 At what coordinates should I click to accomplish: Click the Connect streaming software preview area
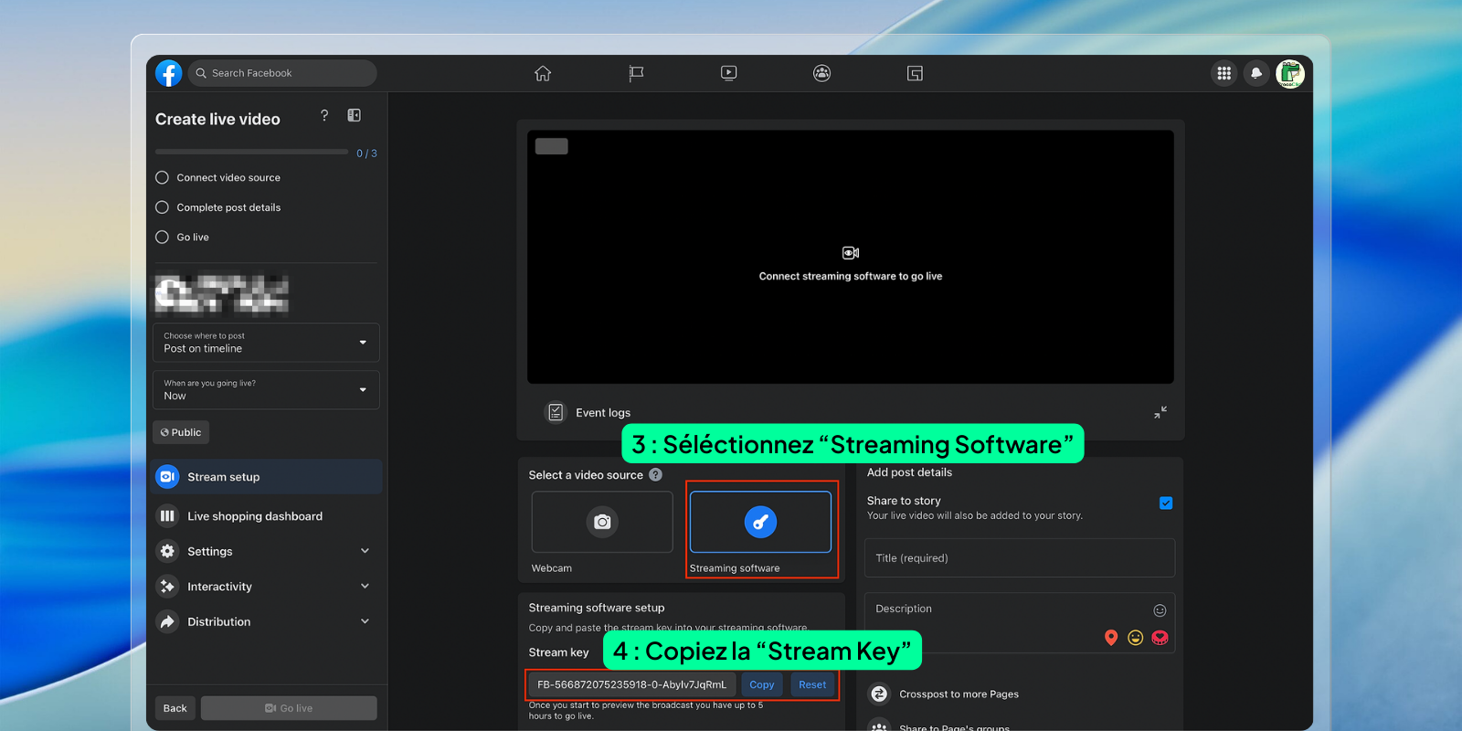[x=851, y=257]
